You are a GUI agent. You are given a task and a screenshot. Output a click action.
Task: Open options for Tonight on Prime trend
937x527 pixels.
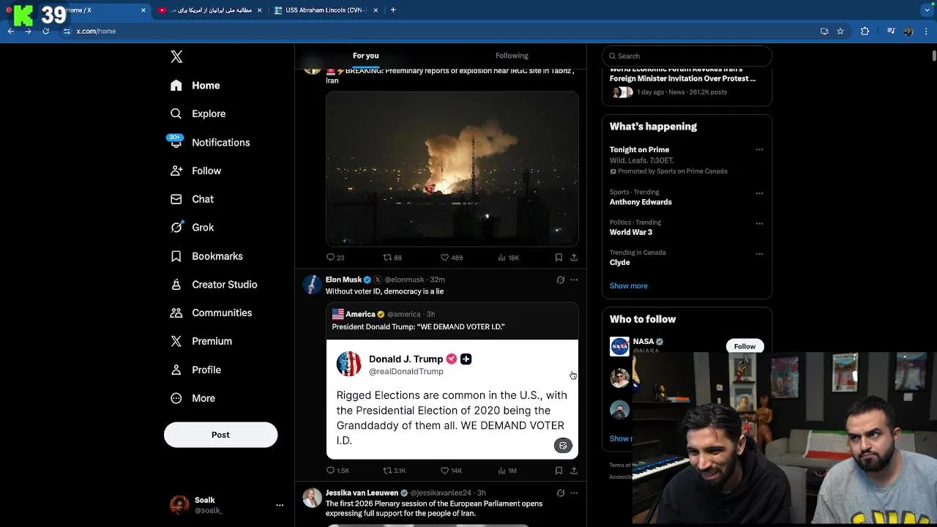[759, 149]
